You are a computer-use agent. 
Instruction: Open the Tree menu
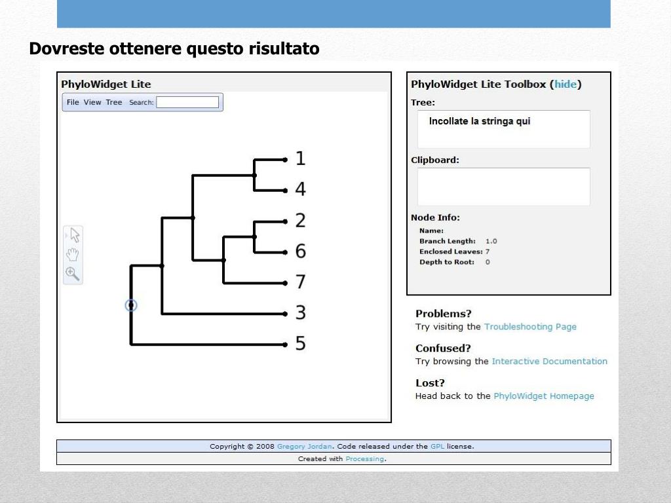(x=114, y=102)
